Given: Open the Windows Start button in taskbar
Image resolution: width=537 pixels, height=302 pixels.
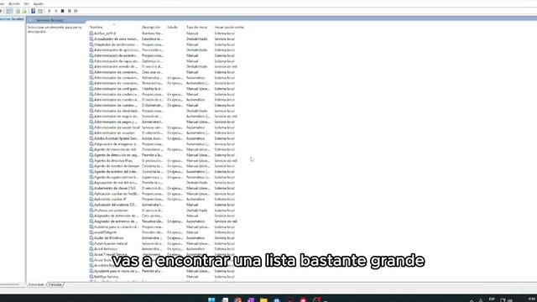Looking at the screenshot, I should [211, 299].
